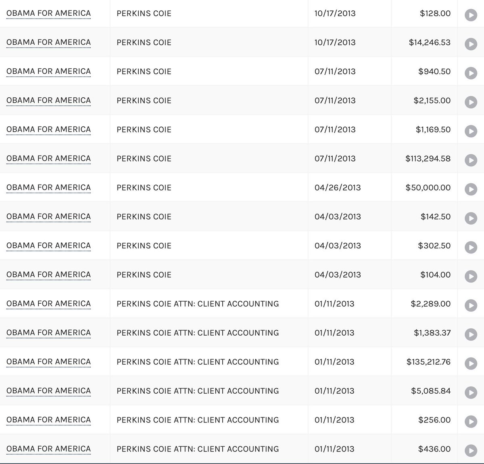Visit Obama for America link in $256.00 row

tap(48, 420)
